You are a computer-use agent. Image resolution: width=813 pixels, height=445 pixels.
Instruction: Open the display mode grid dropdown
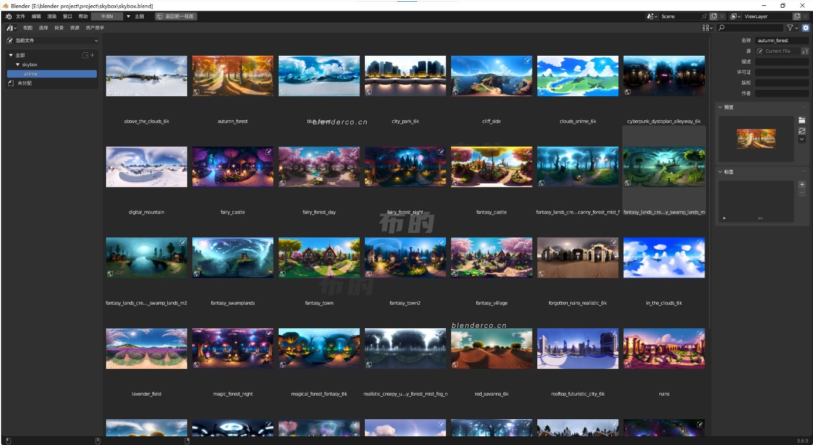click(707, 28)
